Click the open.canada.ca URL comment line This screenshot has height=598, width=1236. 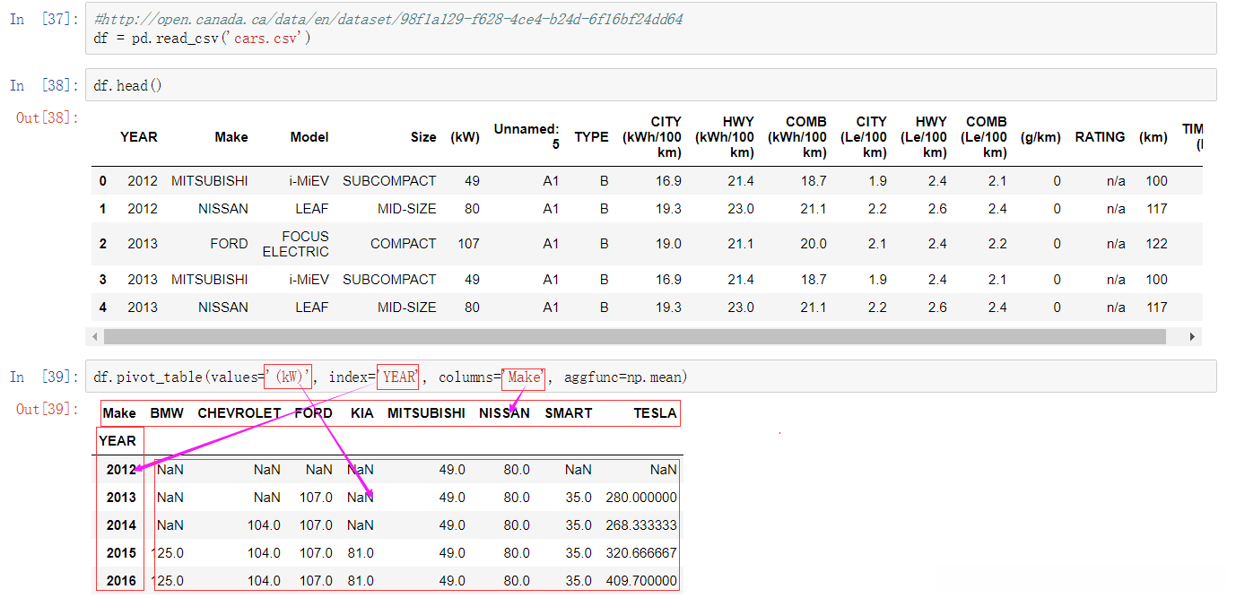pyautogui.click(x=387, y=19)
